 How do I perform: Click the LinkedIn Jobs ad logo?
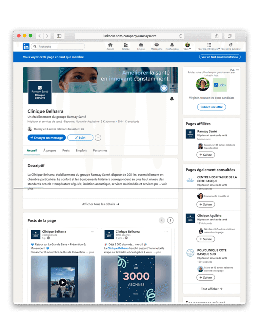(x=220, y=85)
